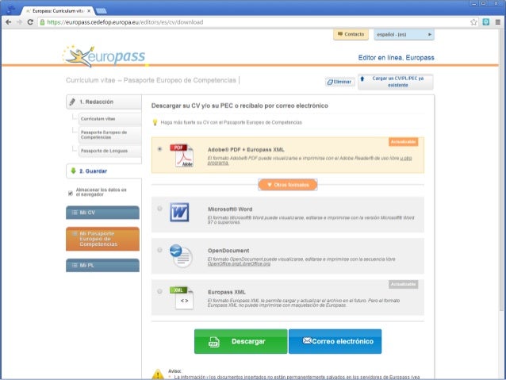The height and width of the screenshot is (380, 506).
Task: Click the lightbulb tip icon
Action: (155, 122)
